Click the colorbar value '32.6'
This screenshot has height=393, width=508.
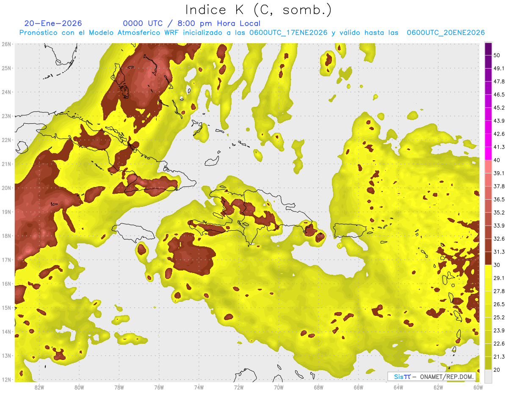tap(499, 239)
